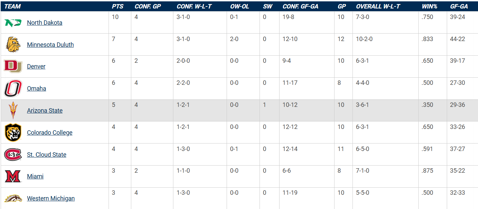Screen dimensions: 478x209
Task: Select the TEAM column header
Action: 13,6
